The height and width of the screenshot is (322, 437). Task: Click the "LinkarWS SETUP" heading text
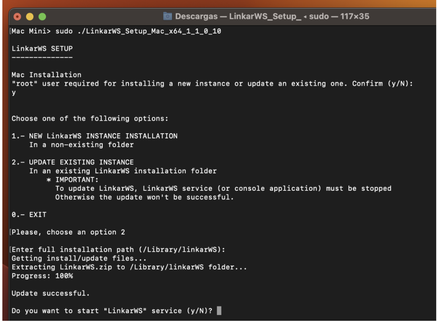(x=42, y=49)
